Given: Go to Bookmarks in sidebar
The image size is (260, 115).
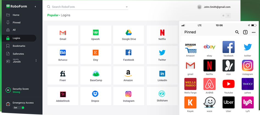Looking at the screenshot, I should (19, 46).
